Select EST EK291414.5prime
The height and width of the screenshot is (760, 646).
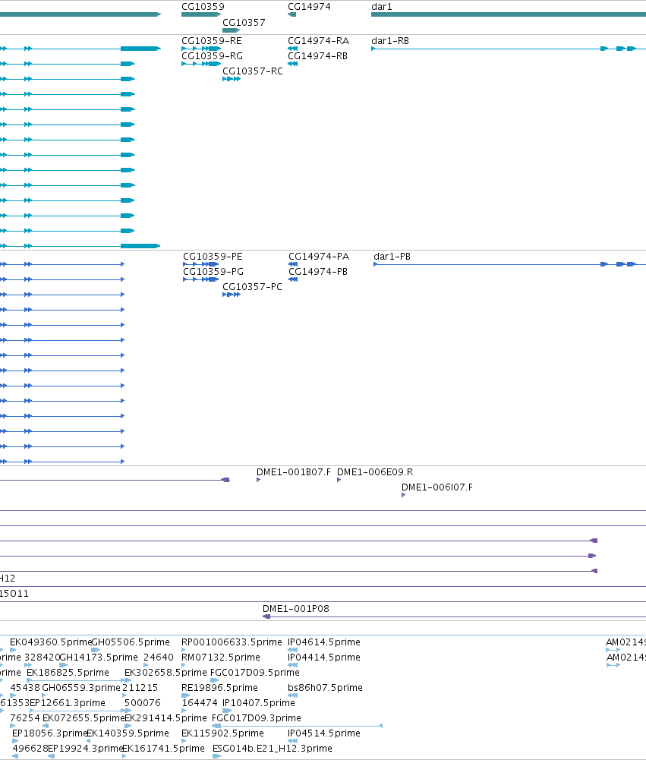click(x=165, y=718)
